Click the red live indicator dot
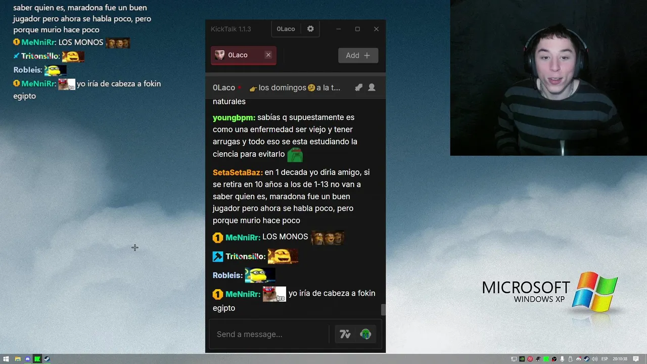 pos(240,88)
